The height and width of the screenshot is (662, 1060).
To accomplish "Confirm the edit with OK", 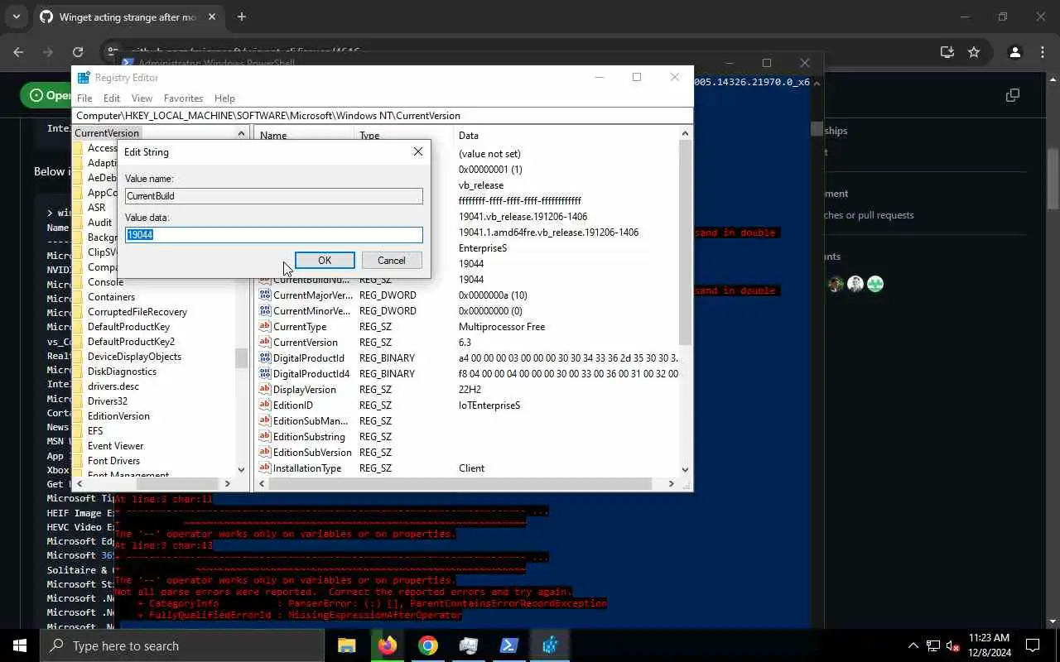I will click(x=325, y=260).
